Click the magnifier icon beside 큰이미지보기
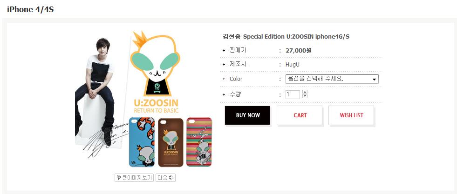Image resolution: width=457 pixels, height=194 pixels. (x=119, y=178)
